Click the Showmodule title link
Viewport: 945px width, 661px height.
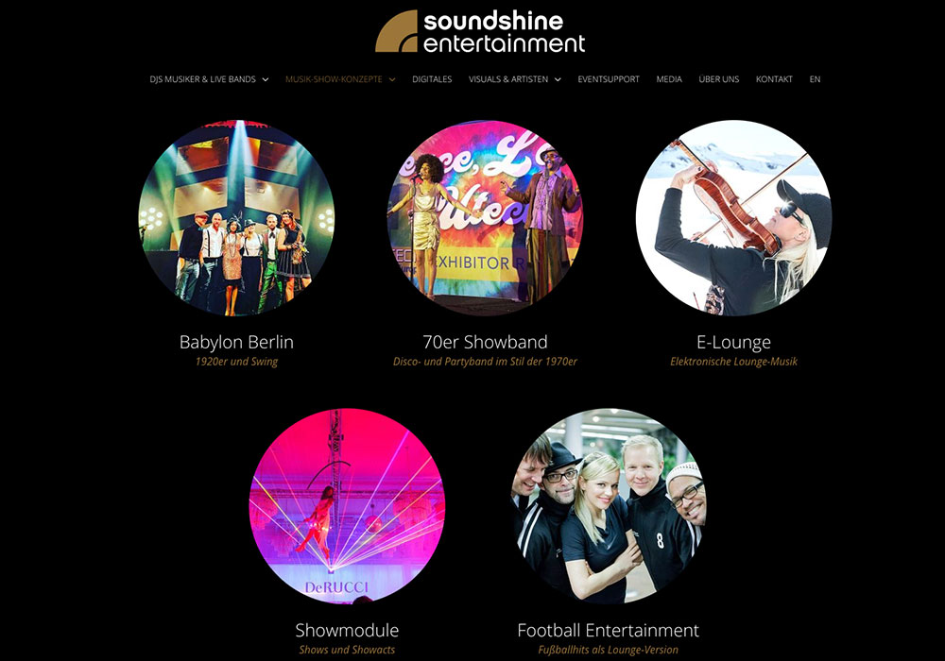[x=347, y=630]
